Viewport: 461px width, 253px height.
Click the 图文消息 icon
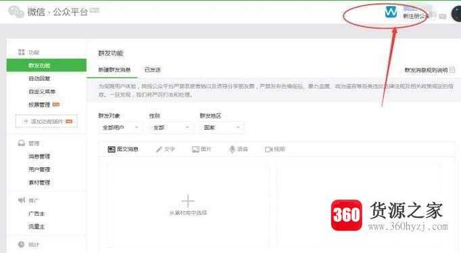[112, 149]
